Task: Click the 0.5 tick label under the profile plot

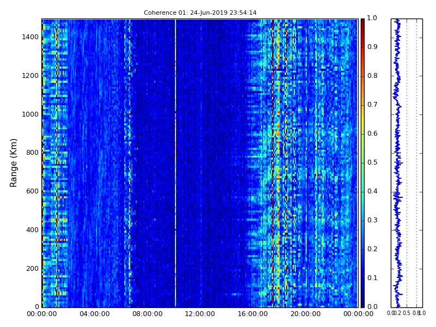Action: [x=407, y=313]
